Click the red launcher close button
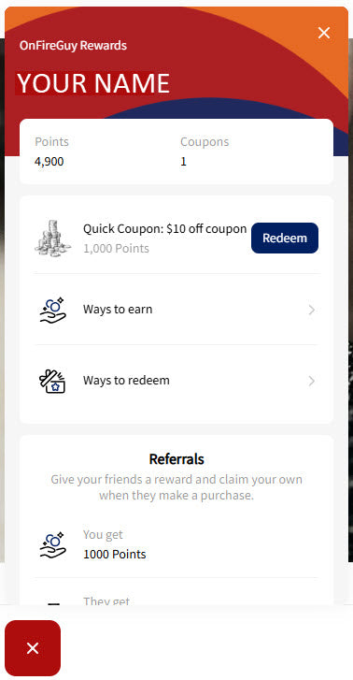 pos(33,648)
